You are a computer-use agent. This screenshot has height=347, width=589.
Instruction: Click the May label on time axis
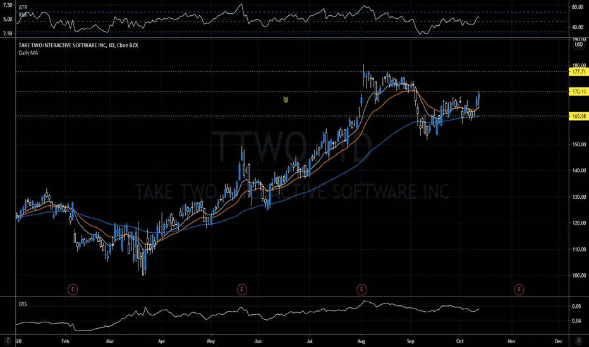pyautogui.click(x=210, y=341)
